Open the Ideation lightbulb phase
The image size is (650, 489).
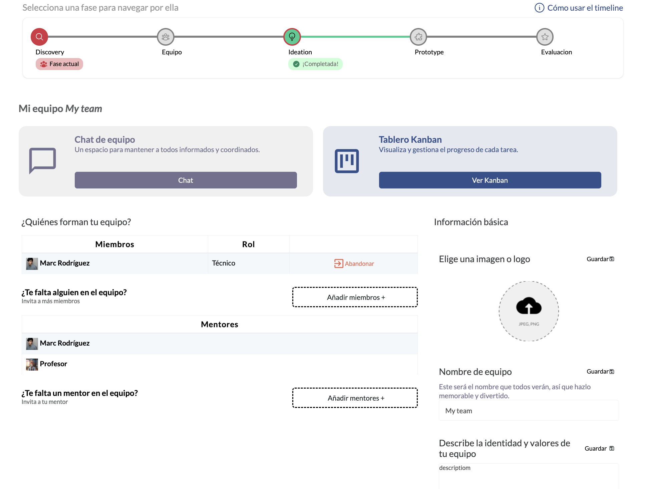click(x=292, y=37)
